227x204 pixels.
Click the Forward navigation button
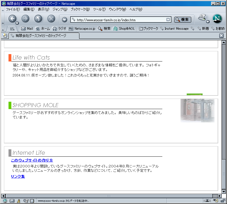(x=25, y=19)
